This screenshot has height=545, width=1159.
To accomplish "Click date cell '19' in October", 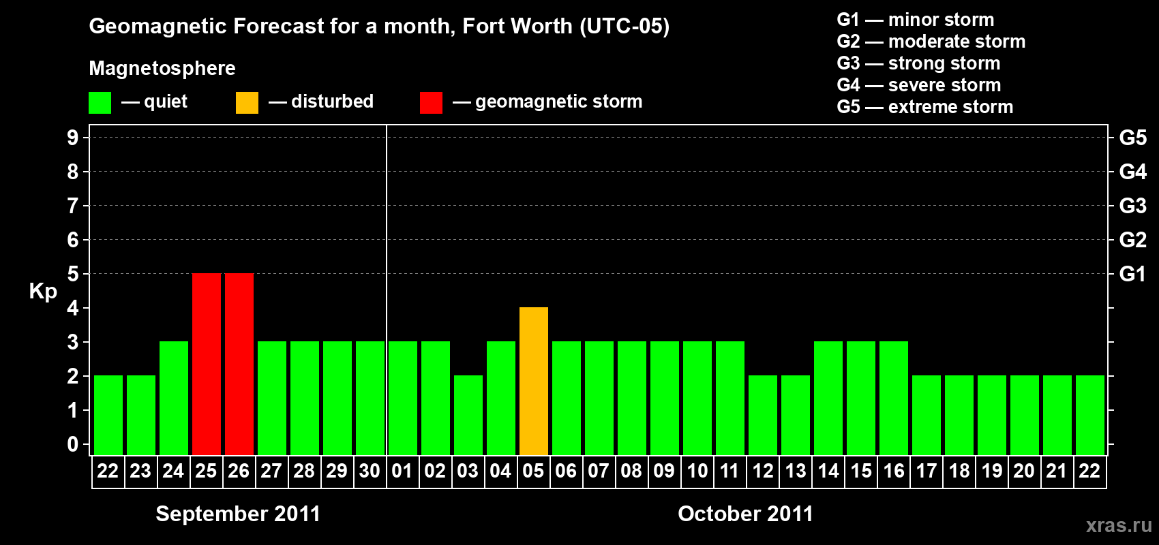I will [991, 471].
